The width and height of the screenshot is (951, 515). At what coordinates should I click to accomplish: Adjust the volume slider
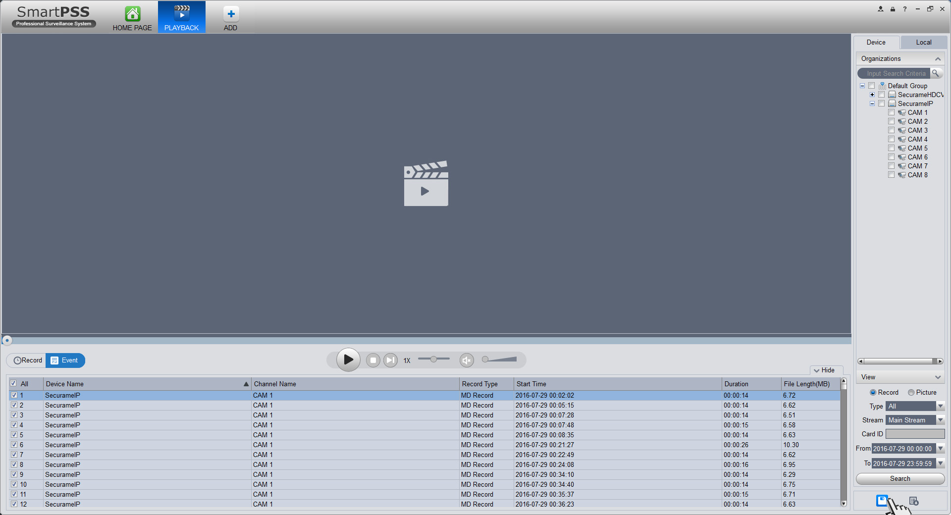(x=499, y=359)
